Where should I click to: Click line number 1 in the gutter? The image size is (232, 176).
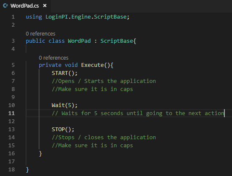click(x=13, y=17)
